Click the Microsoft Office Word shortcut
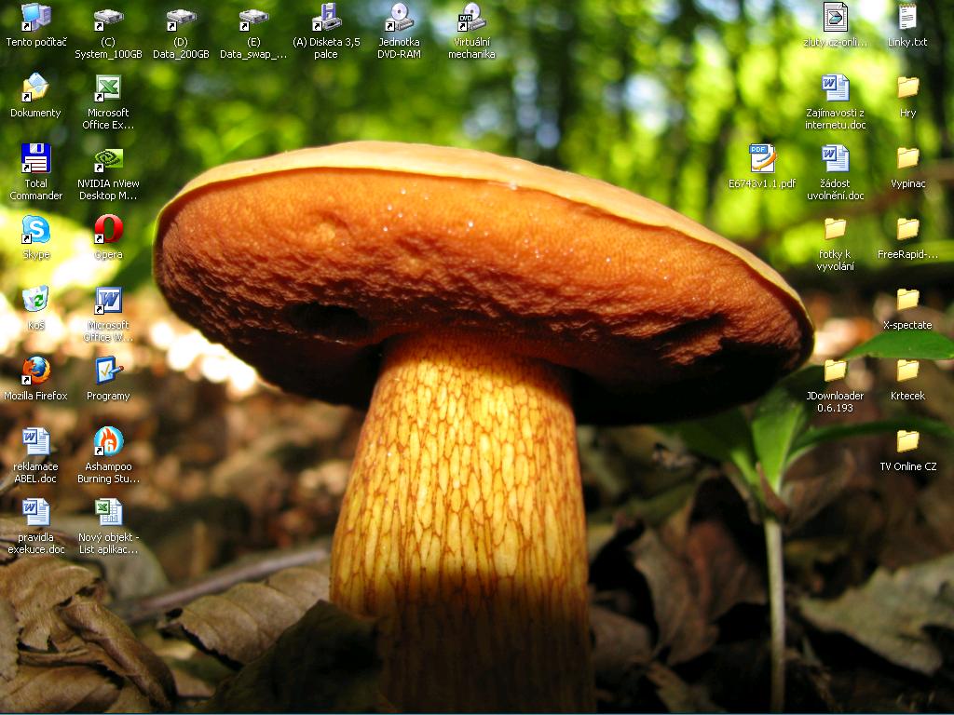Image resolution: width=954 pixels, height=715 pixels. tap(108, 301)
